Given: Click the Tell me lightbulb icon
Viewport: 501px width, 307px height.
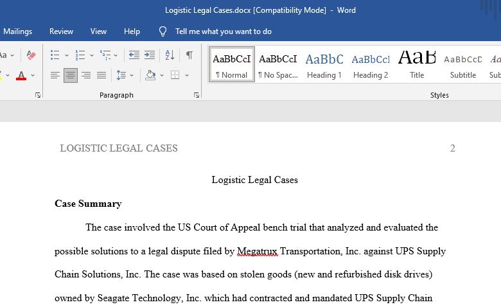Looking at the screenshot, I should pos(163,31).
